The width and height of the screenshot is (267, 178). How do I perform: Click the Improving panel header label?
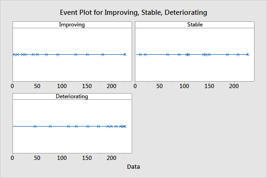click(72, 25)
